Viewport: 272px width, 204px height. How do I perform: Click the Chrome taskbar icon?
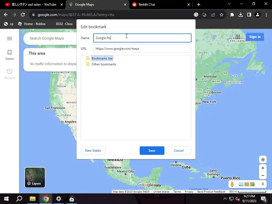tap(46, 199)
